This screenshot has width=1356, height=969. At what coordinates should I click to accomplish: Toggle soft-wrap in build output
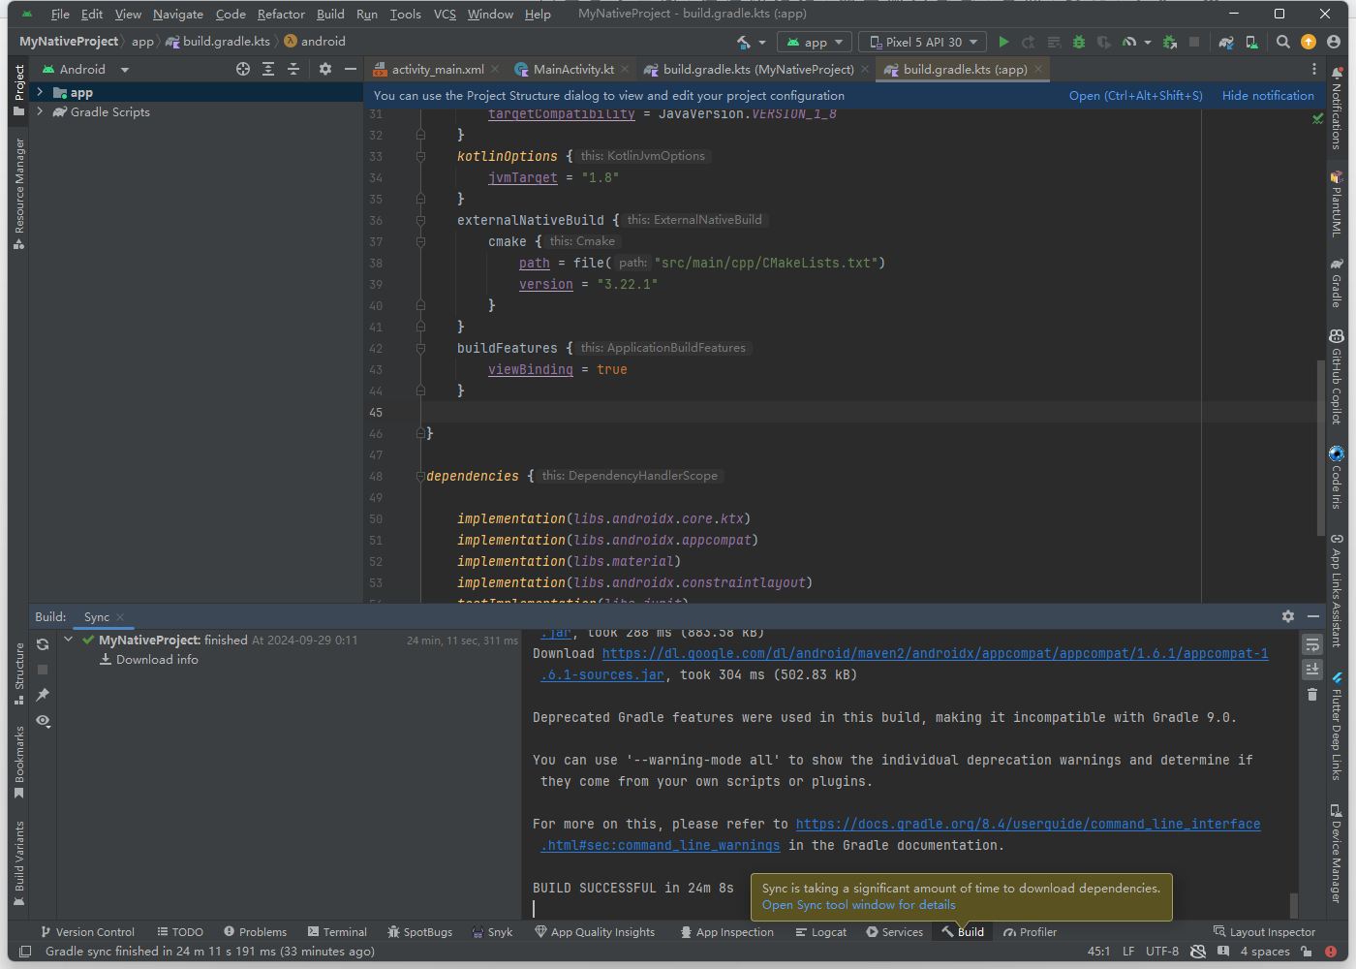coord(1312,644)
